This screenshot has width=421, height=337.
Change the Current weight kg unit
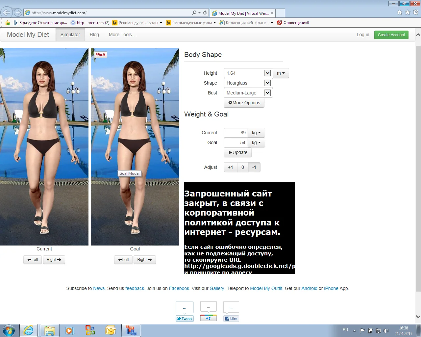tap(256, 133)
